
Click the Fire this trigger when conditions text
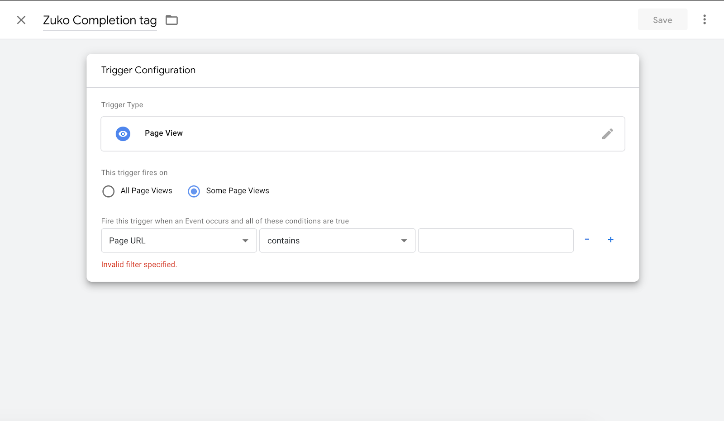coord(225,221)
